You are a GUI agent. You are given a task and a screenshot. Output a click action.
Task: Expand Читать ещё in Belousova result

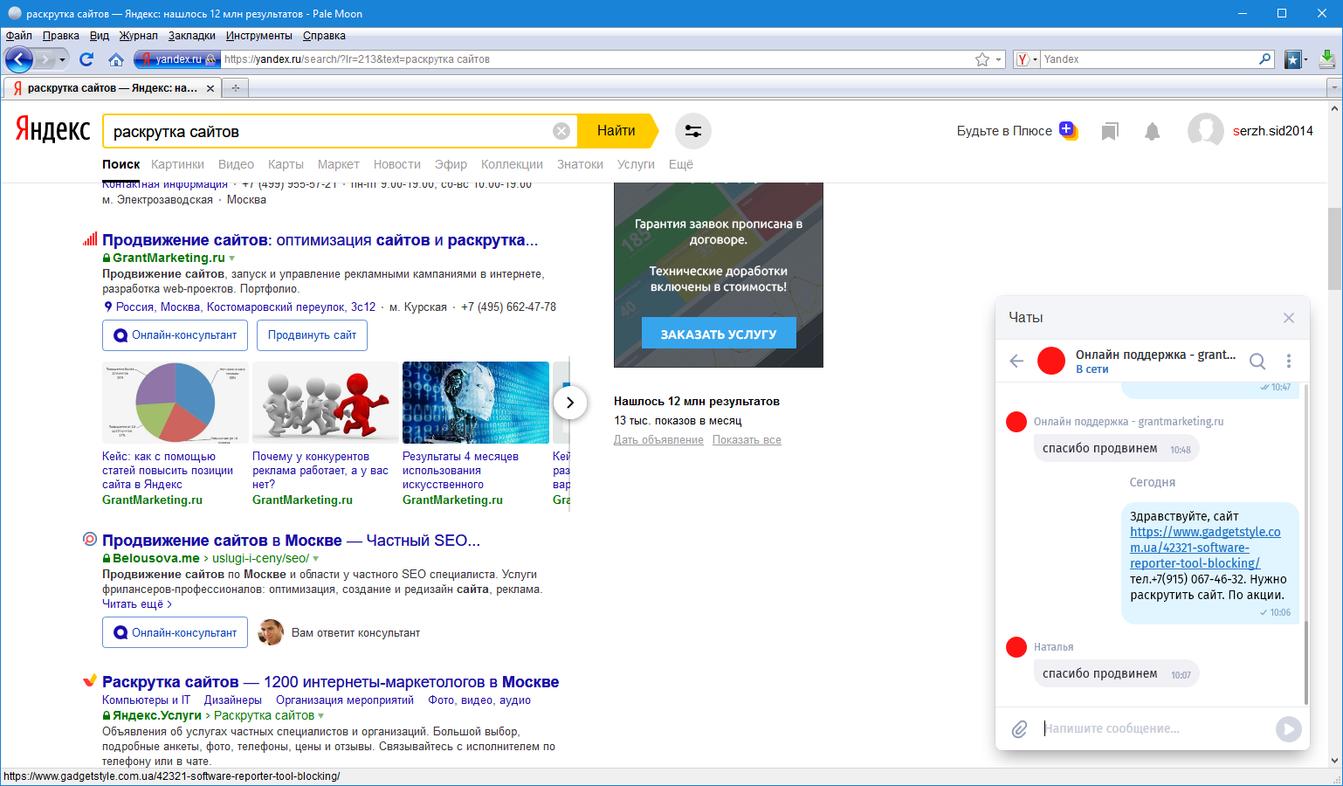pos(137,604)
